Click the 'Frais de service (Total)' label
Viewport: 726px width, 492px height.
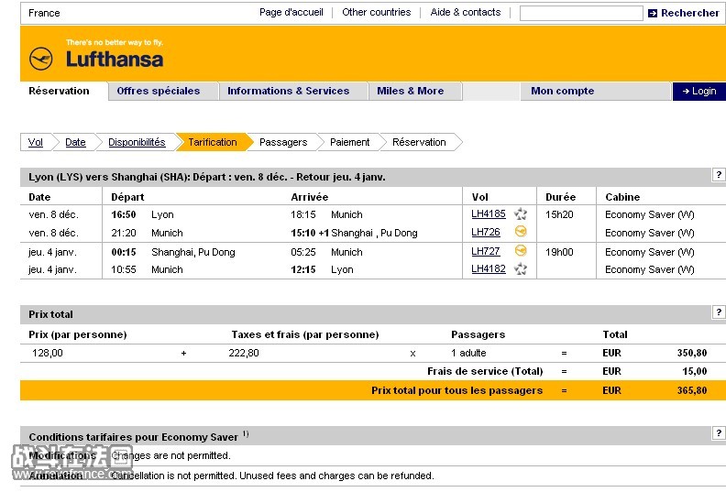pos(485,371)
